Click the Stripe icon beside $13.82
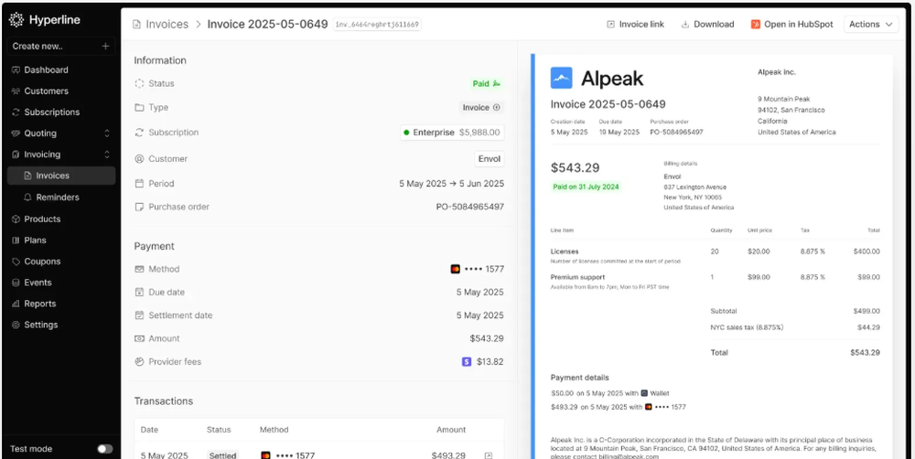The height and width of the screenshot is (459, 915). pos(467,361)
